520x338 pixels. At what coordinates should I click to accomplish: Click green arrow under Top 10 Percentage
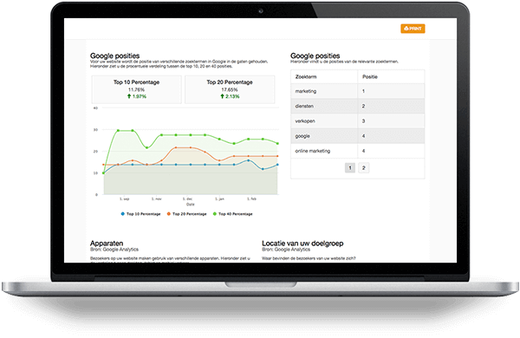[129, 96]
